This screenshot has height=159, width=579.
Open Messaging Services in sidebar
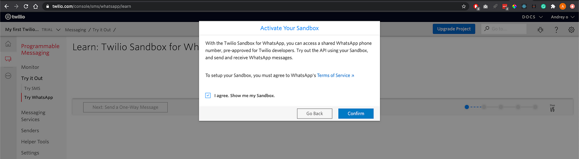click(x=33, y=116)
